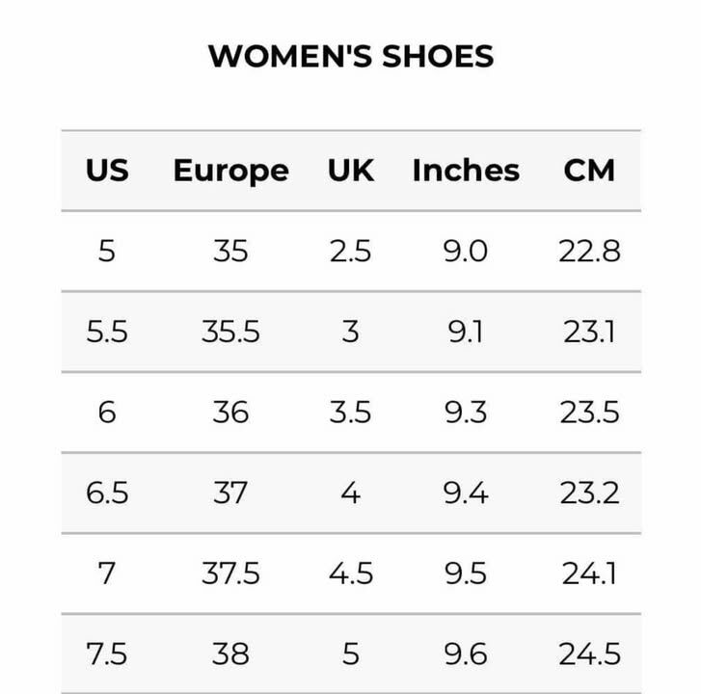701x694 pixels.
Task: Click the Inches column header
Action: (x=466, y=171)
